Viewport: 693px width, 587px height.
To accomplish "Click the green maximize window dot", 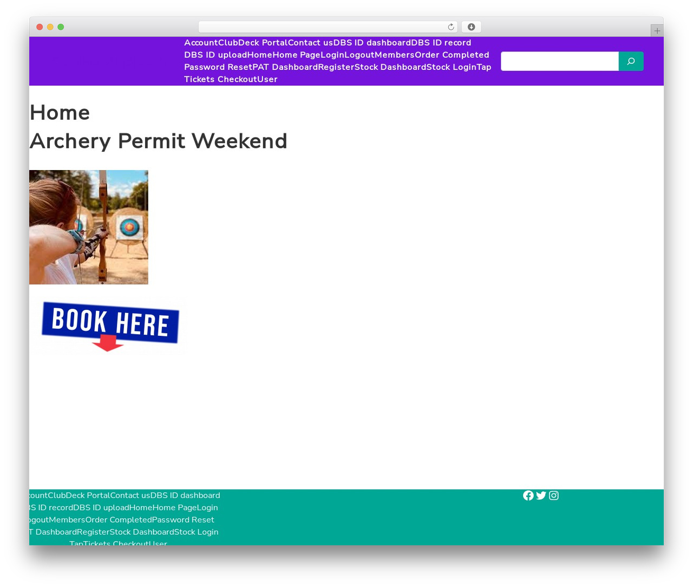I will 61,27.
